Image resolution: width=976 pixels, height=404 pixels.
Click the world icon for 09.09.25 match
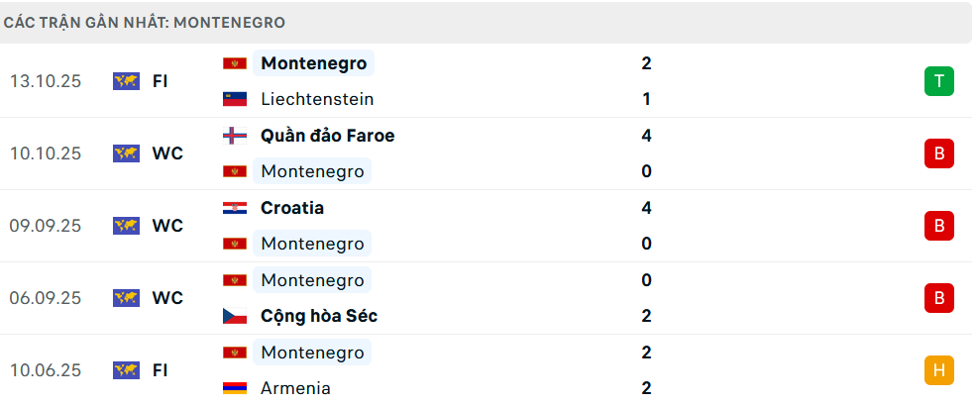point(126,226)
